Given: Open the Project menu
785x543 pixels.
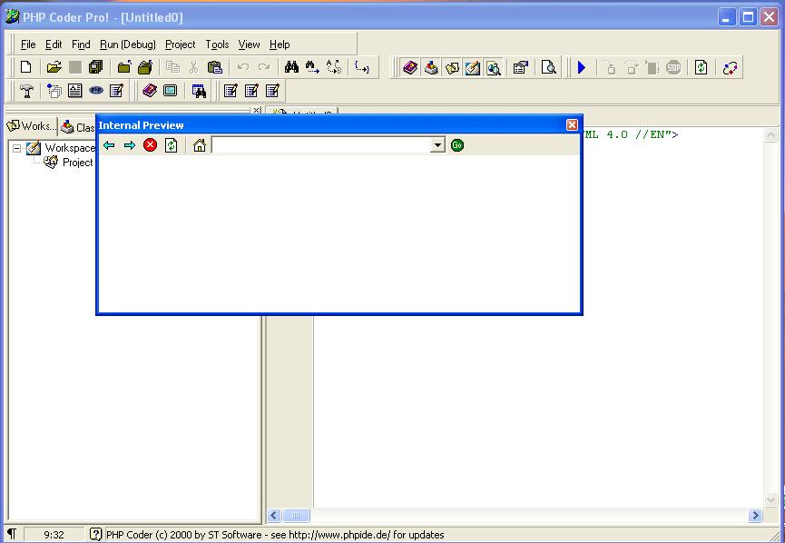Looking at the screenshot, I should tap(181, 44).
